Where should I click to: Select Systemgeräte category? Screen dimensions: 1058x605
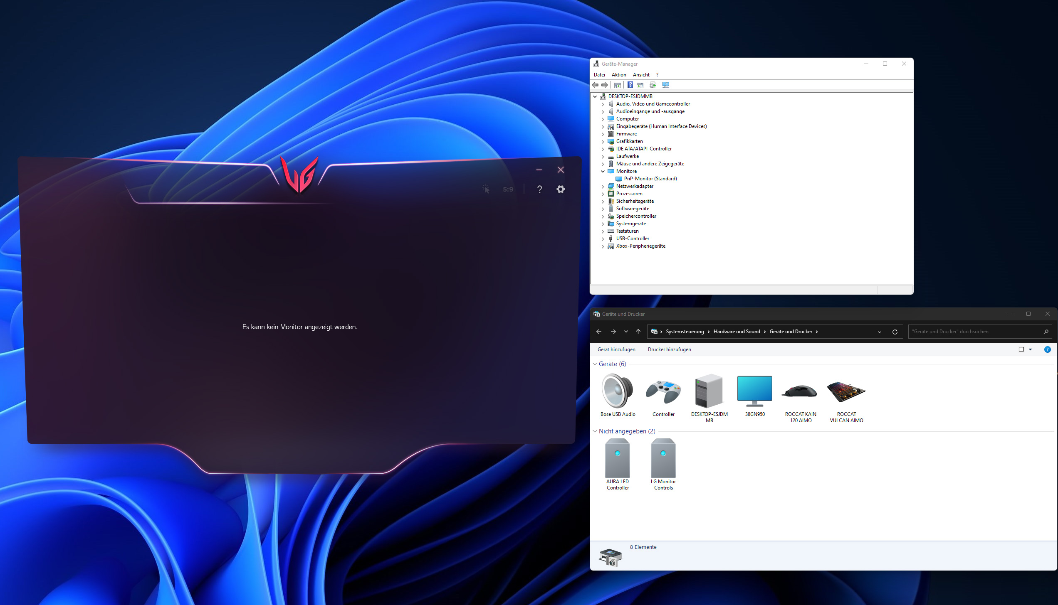[631, 224]
